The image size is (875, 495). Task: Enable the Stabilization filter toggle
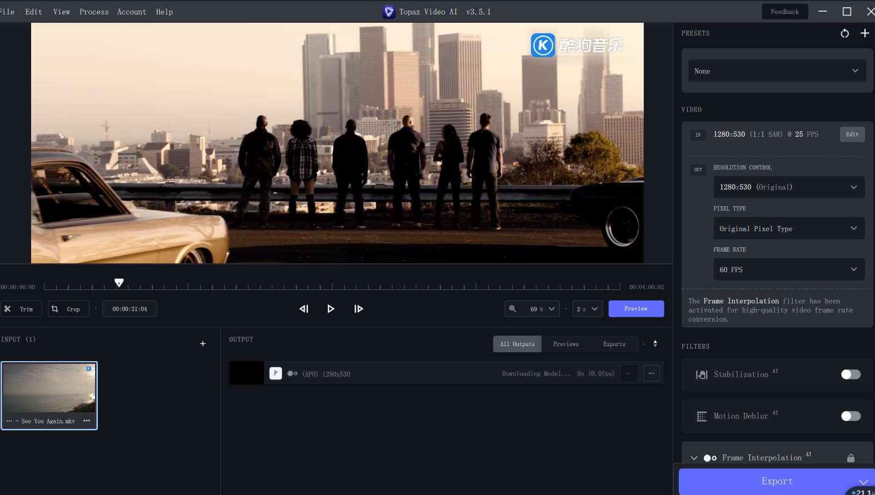[851, 374]
